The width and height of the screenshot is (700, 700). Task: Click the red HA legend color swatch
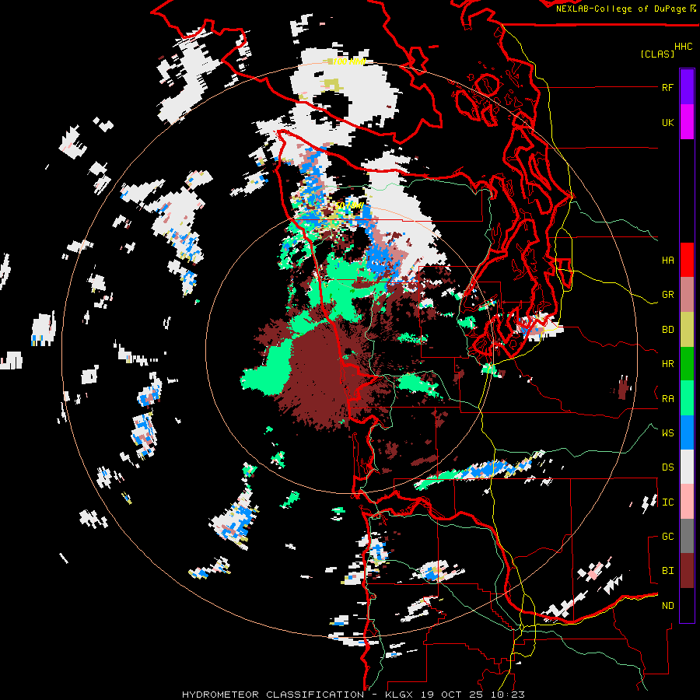click(687, 260)
